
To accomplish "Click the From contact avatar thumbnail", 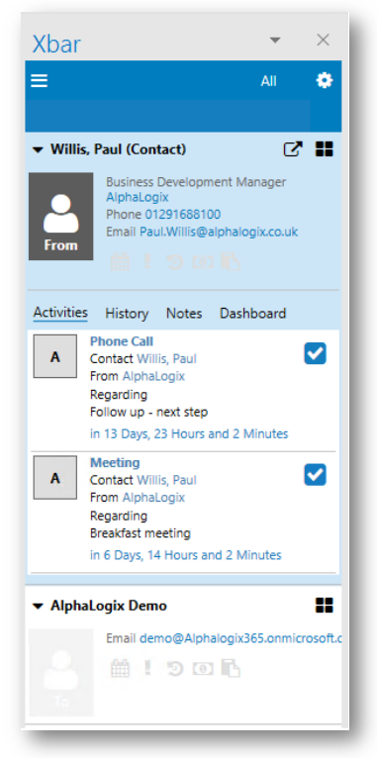I will click(x=61, y=216).
